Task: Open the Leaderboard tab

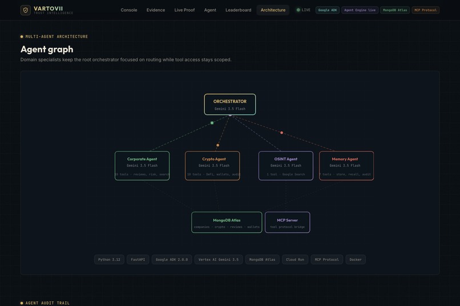Action: [238, 10]
